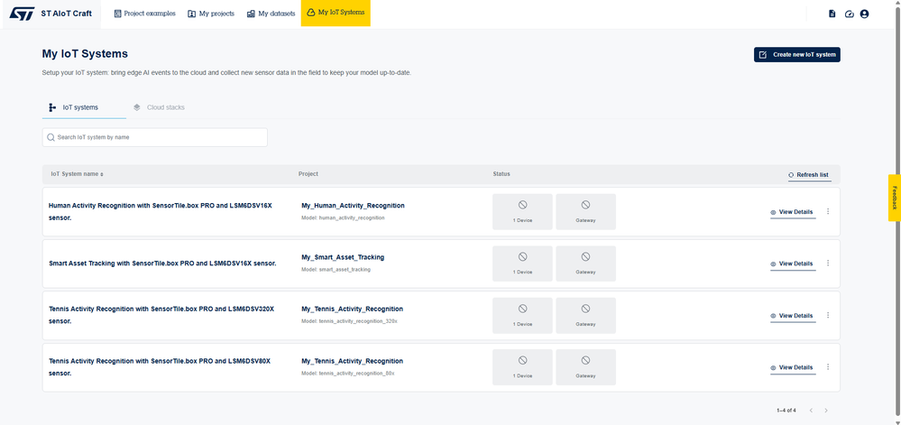Viewport: 901px width, 425px height.
Task: Select Tennis Activity Recognition LSM6DSV320X system name
Action: tap(161, 315)
